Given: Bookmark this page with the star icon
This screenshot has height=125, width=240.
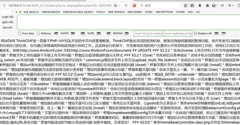Looking at the screenshot, I should click(x=185, y=5).
